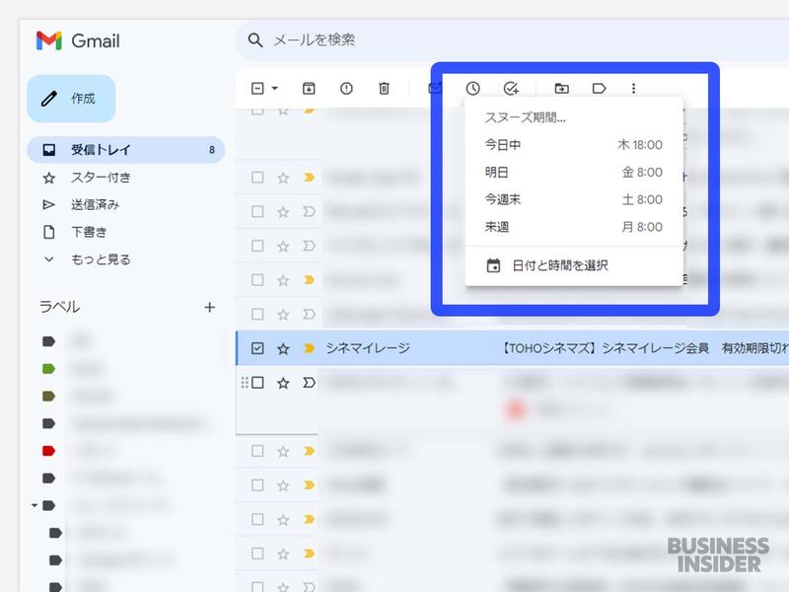Collapse the nested label tree arrow
Screen dimensions: 789x592
(35, 505)
